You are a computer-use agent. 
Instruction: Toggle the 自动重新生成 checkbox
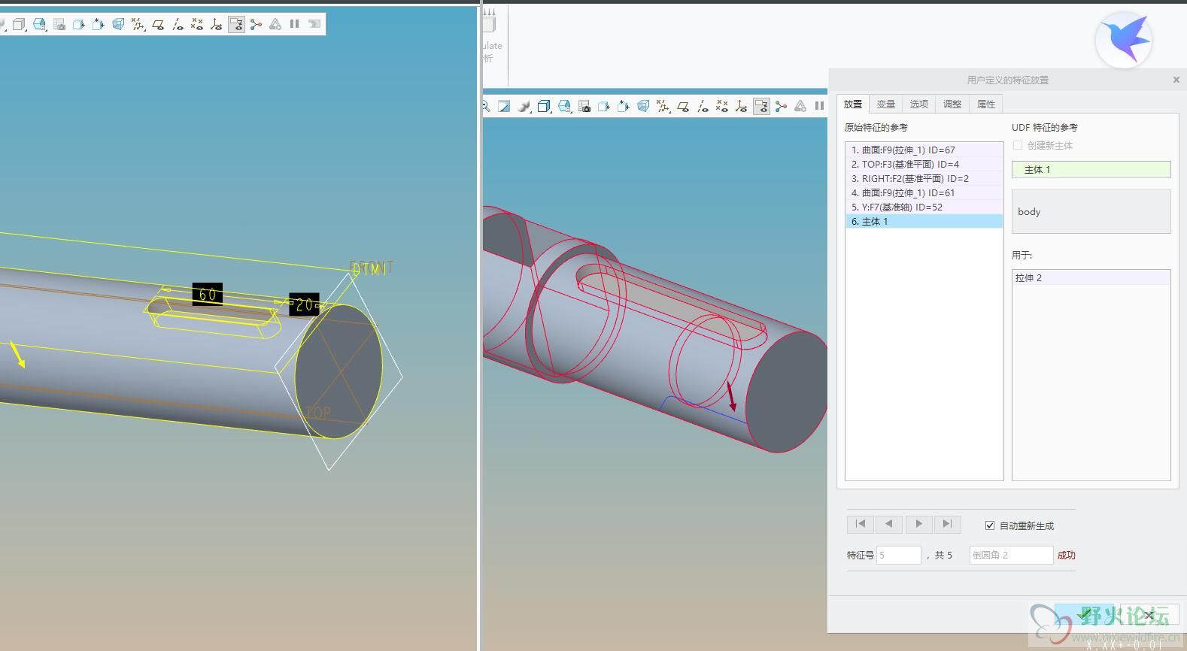[990, 525]
